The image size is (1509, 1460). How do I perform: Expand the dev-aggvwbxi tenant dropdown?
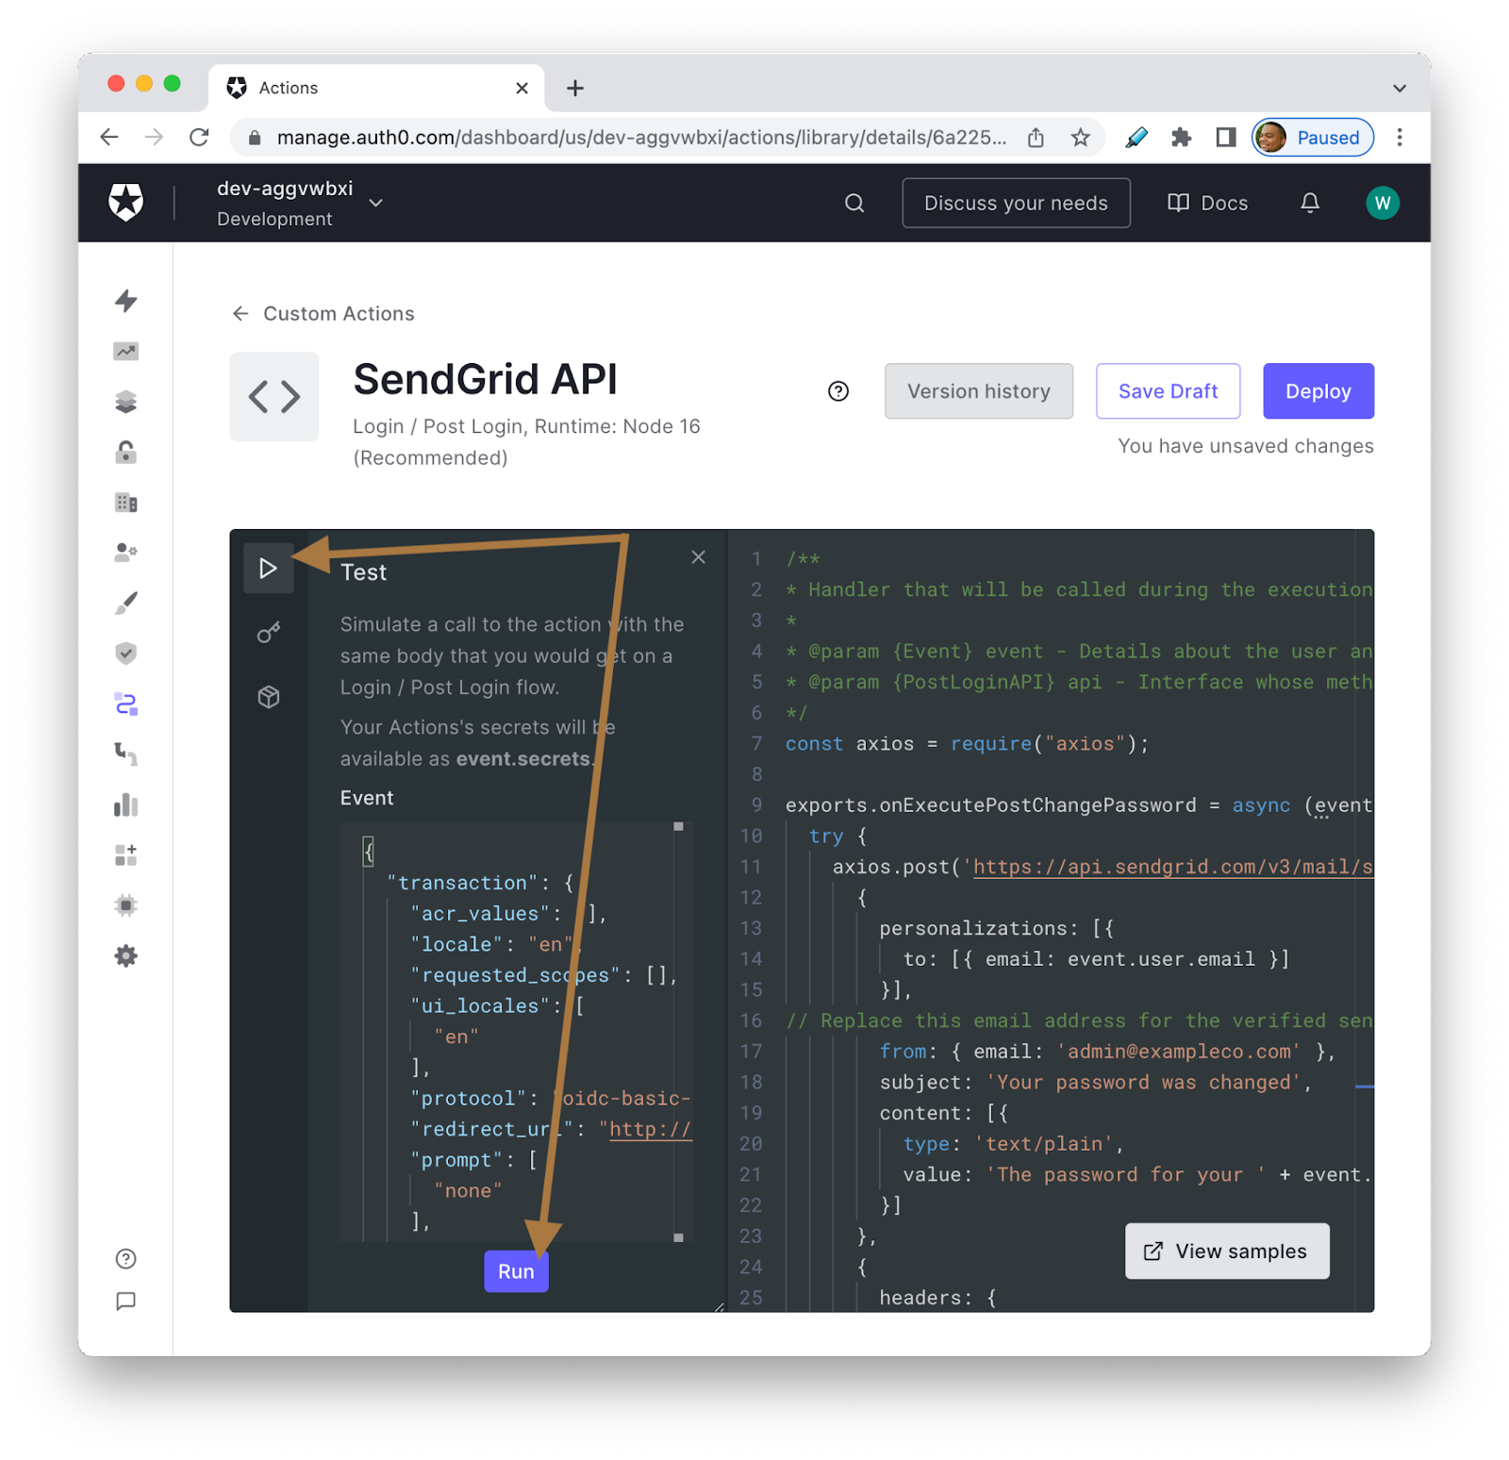point(375,203)
